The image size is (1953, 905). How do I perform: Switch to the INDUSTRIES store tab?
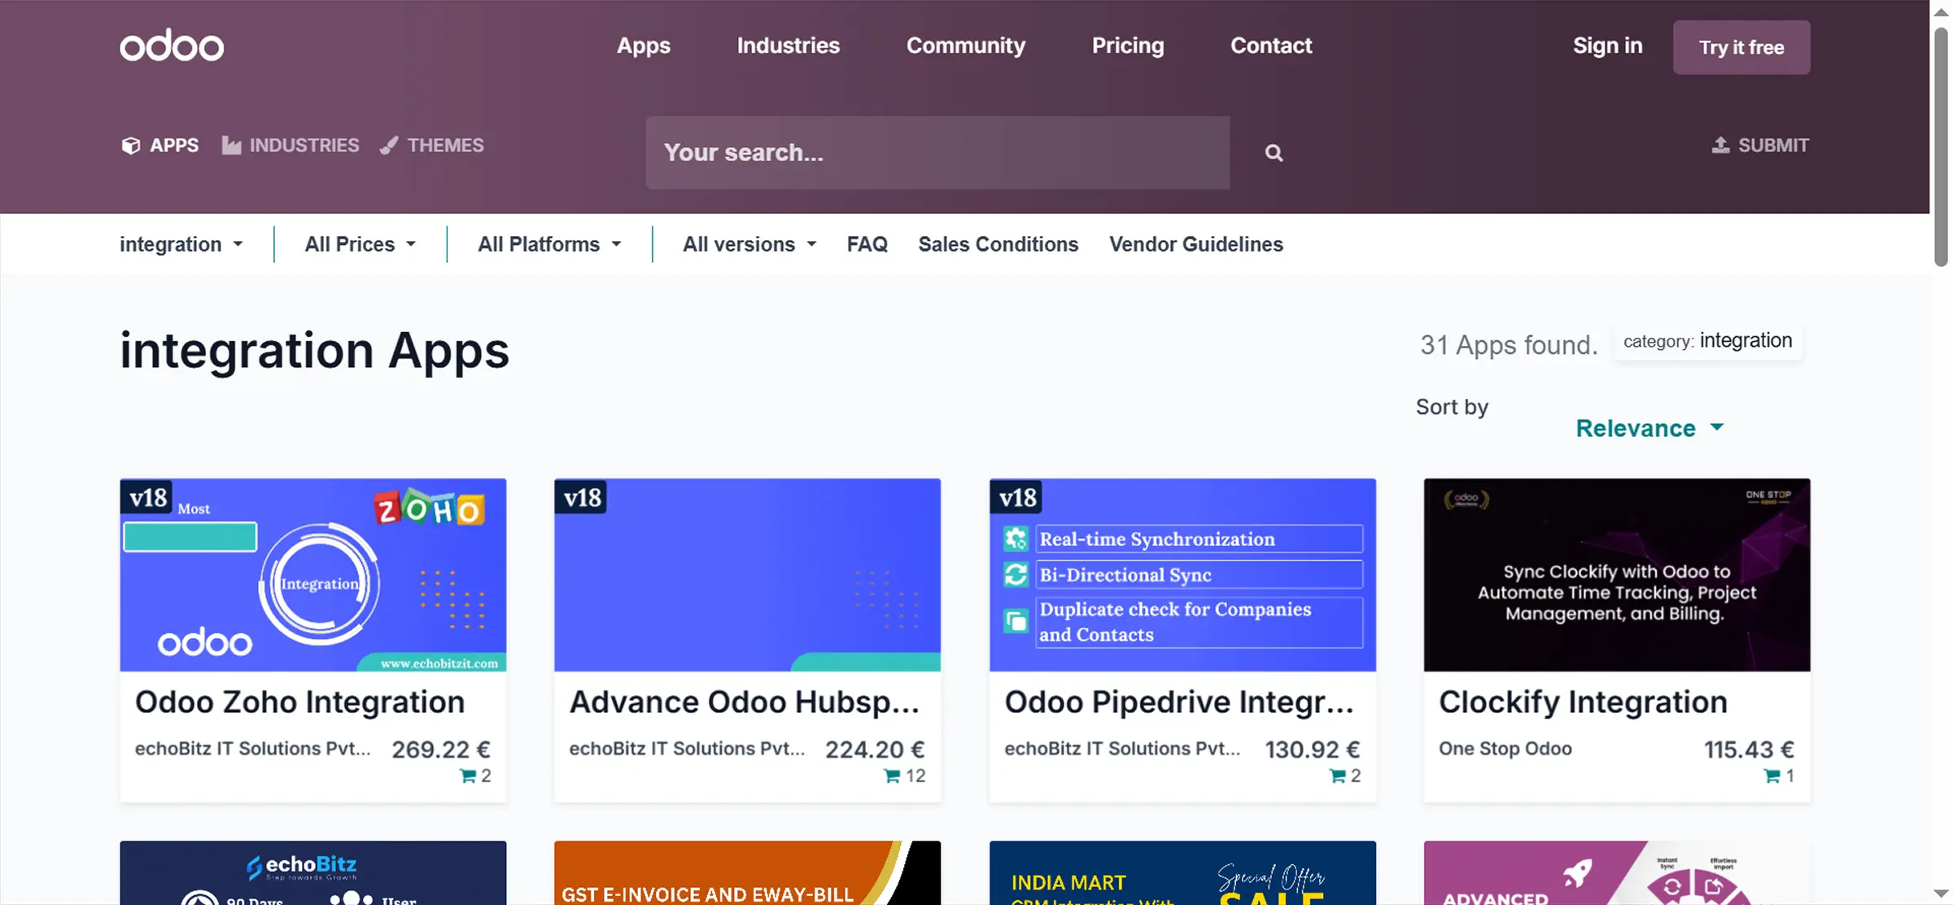tap(291, 146)
